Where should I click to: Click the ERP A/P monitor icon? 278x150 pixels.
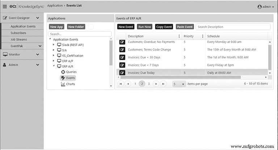pos(59,61)
